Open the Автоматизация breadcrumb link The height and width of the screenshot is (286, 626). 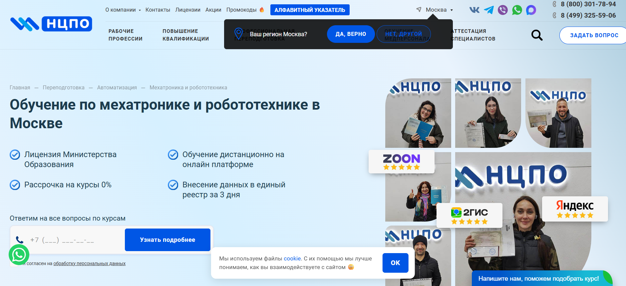(x=117, y=88)
